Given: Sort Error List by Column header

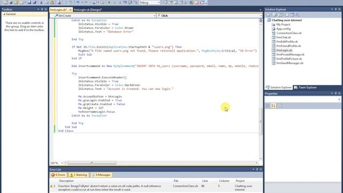Looking at the screenshot, I should coord(224,181).
